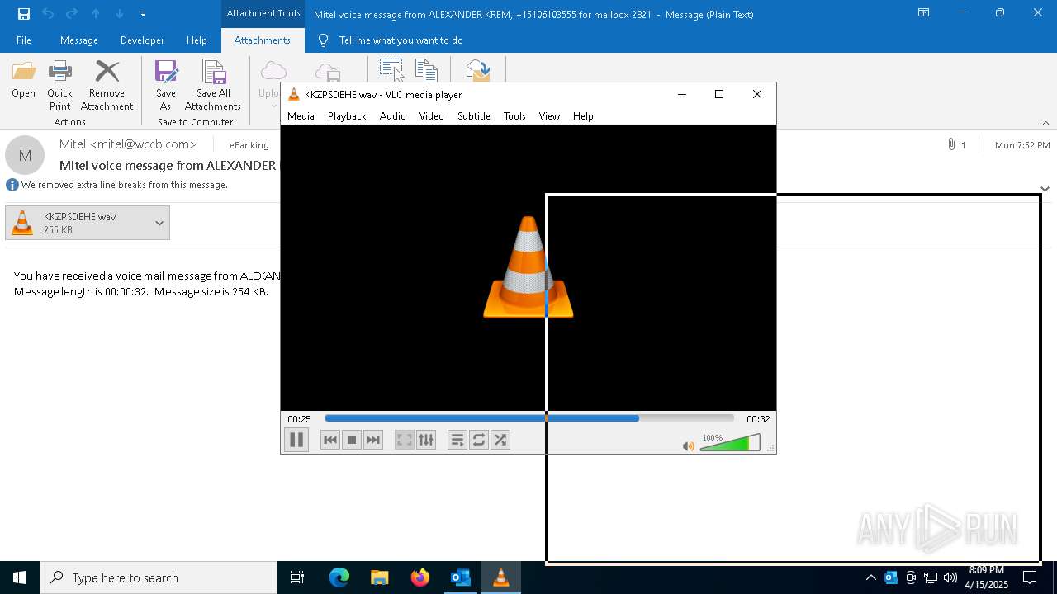Open KKZPSDEHE.wav attachment dropdown arrow
This screenshot has width=1057, height=594.
click(x=159, y=223)
